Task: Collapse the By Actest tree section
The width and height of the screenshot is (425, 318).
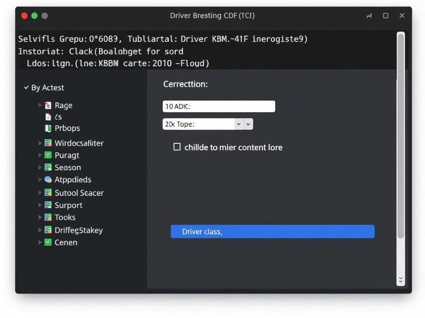Action: (26, 87)
